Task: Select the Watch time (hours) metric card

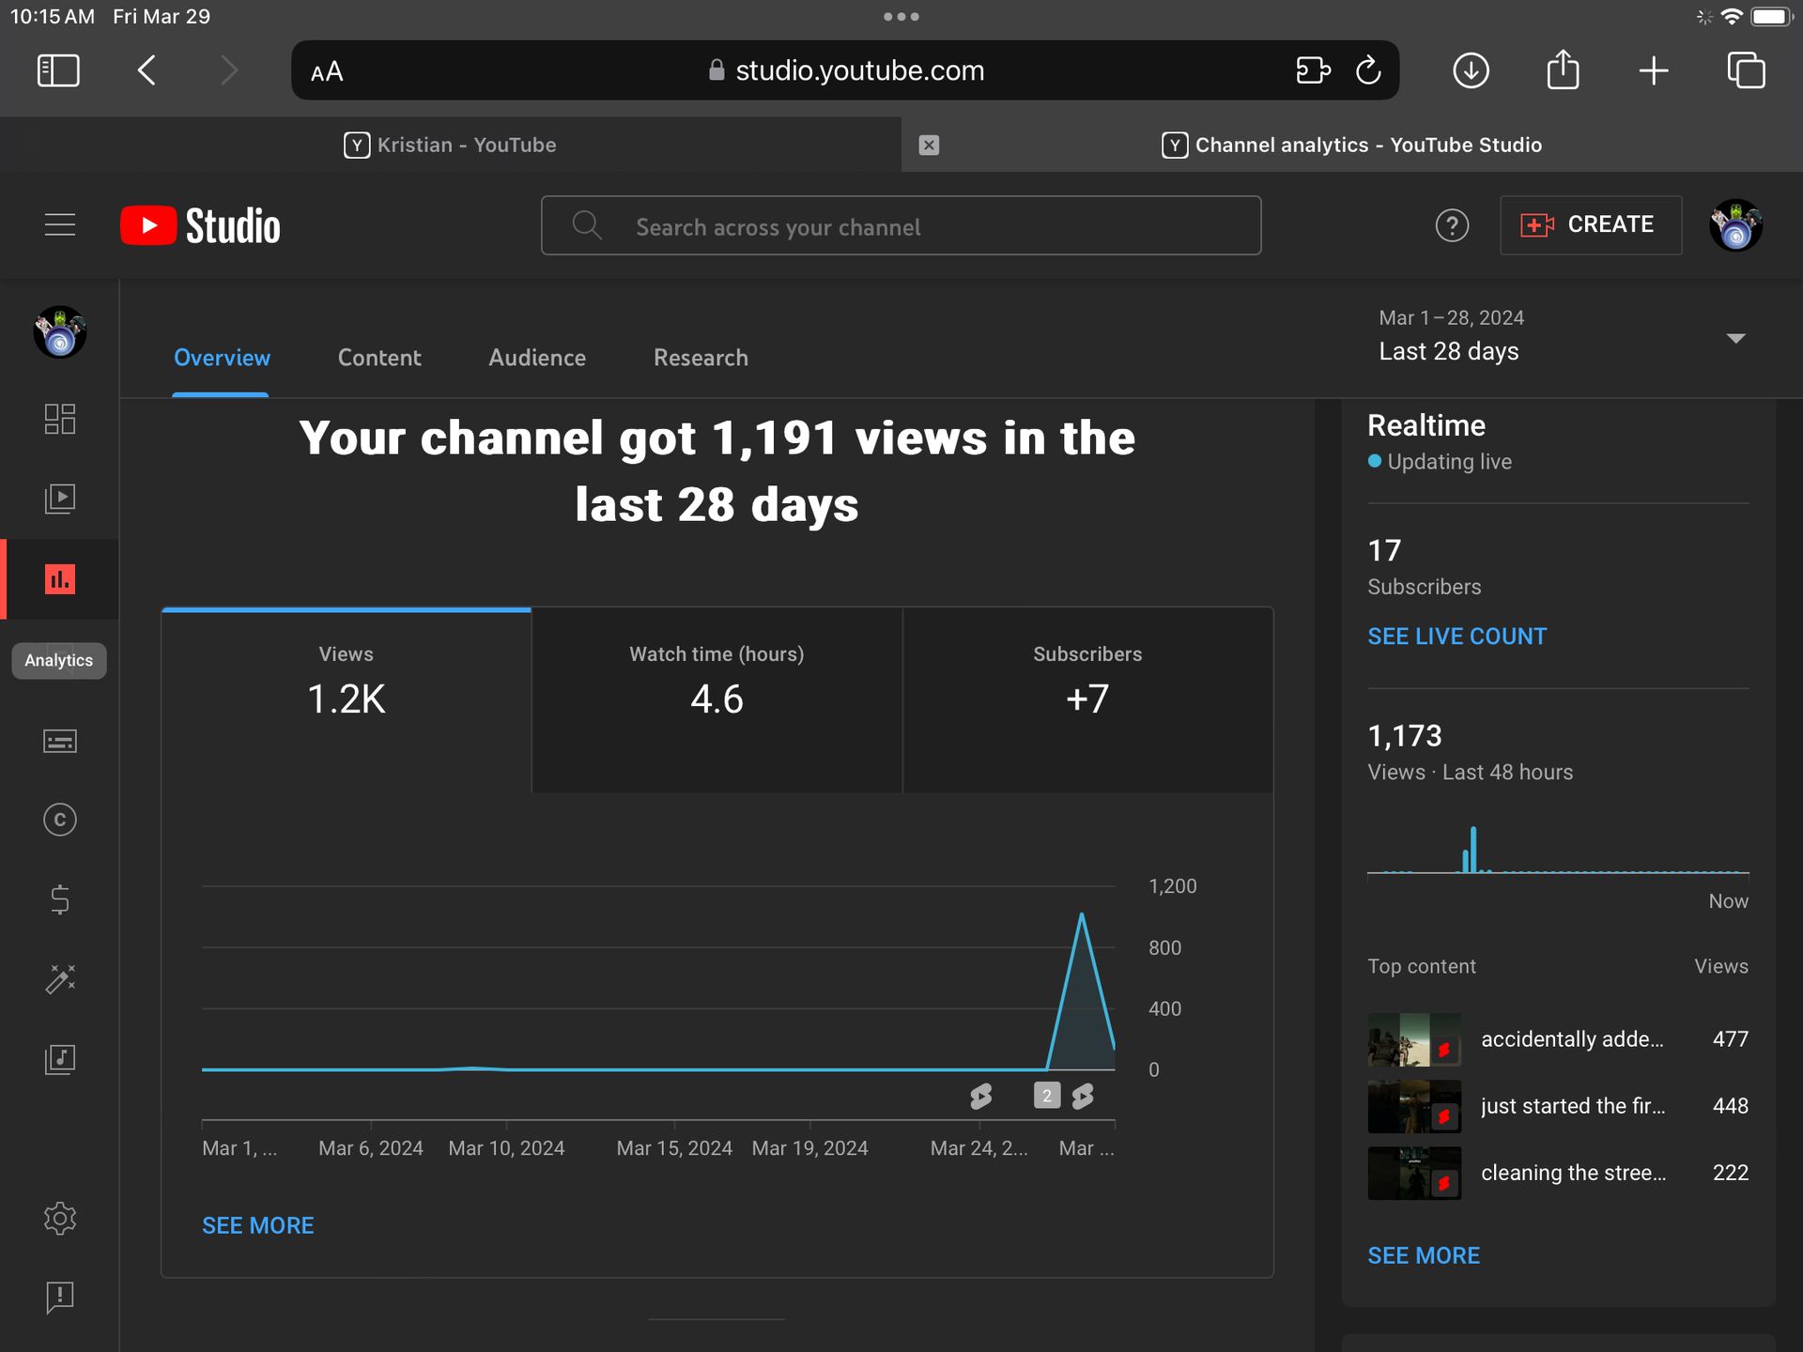Action: pyautogui.click(x=717, y=699)
